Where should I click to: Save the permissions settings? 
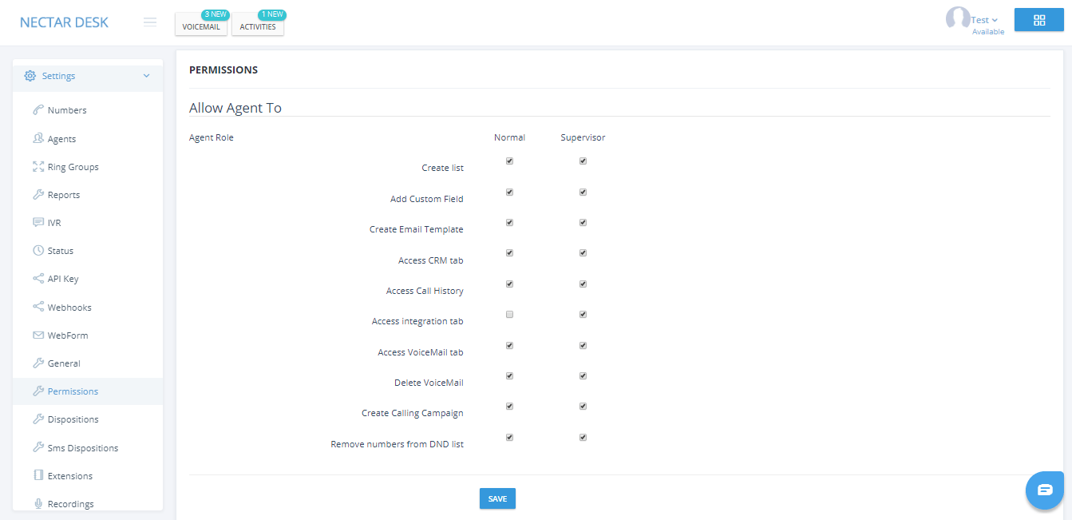coord(497,498)
